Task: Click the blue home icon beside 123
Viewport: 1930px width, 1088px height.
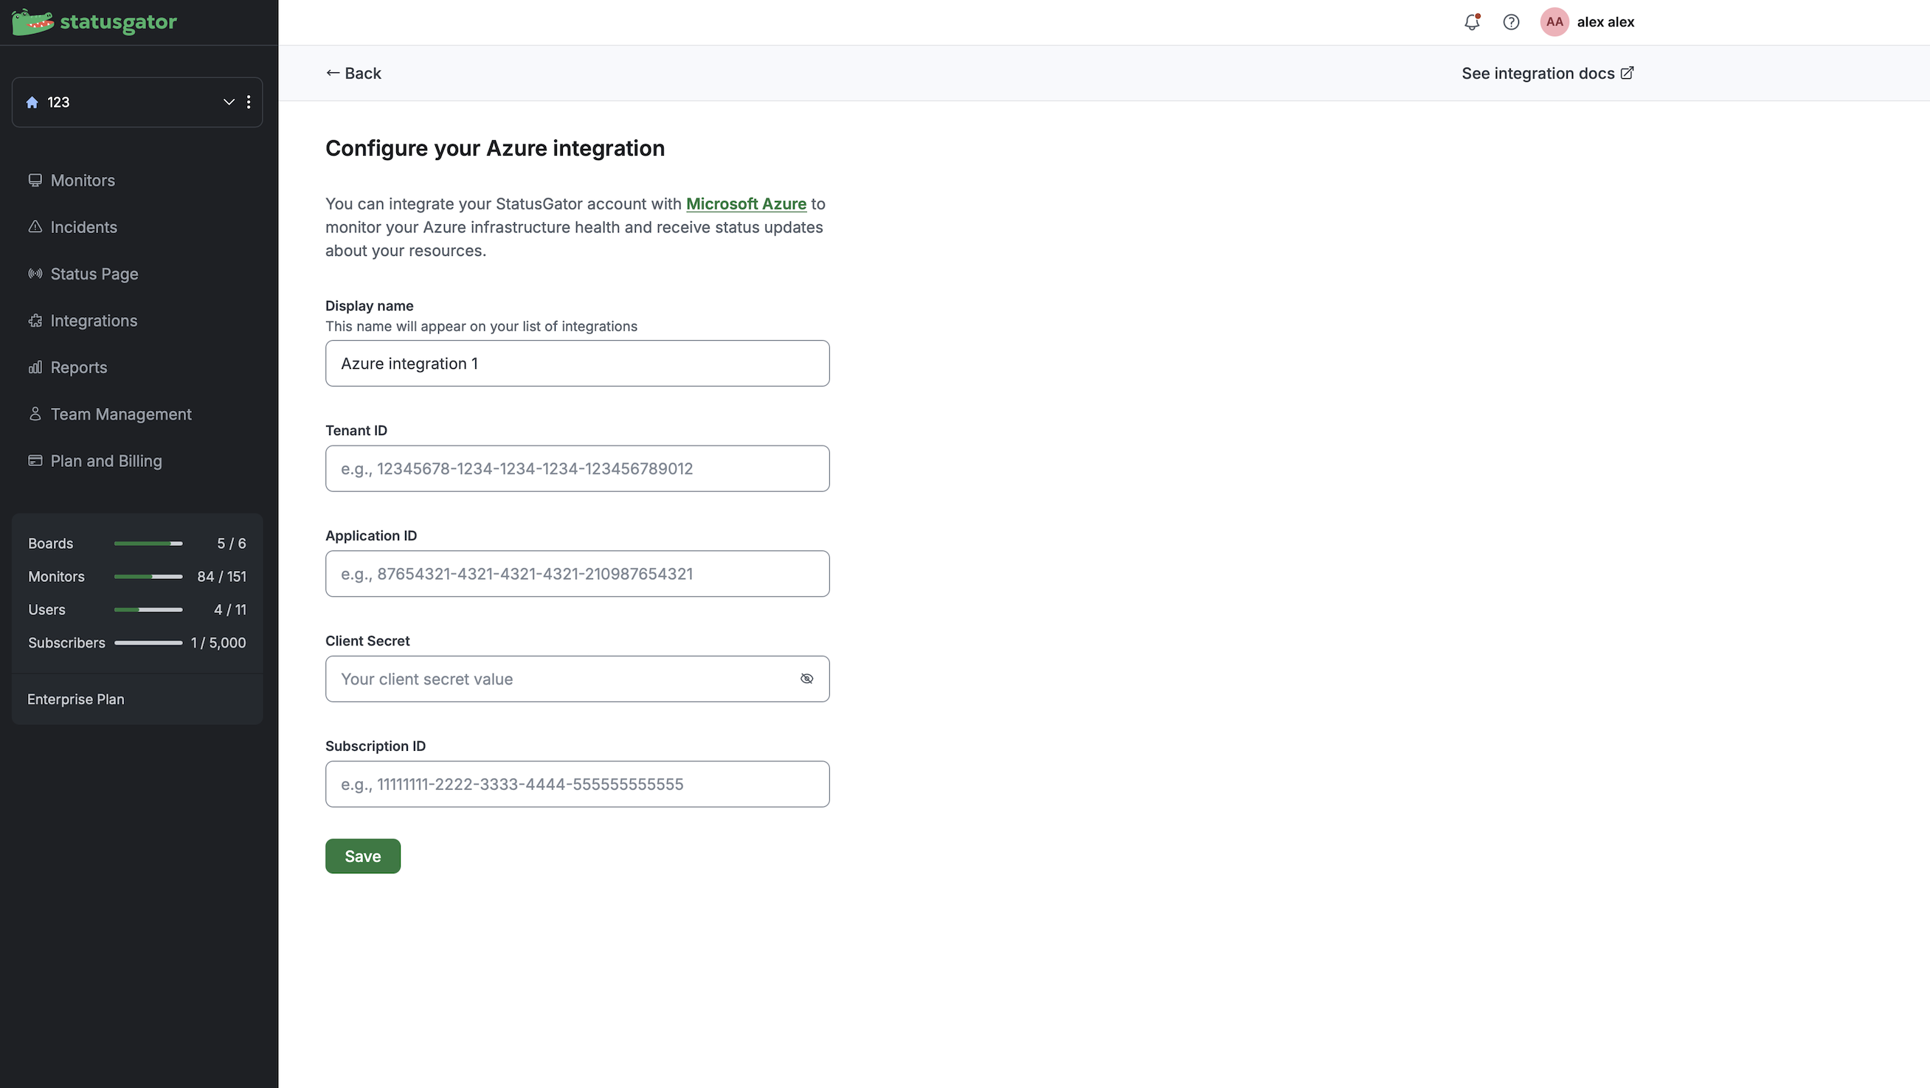Action: click(x=32, y=103)
